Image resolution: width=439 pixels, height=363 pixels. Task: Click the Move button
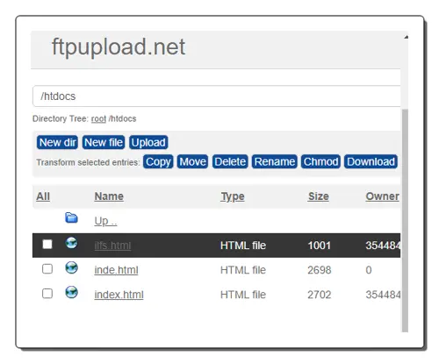(x=192, y=161)
